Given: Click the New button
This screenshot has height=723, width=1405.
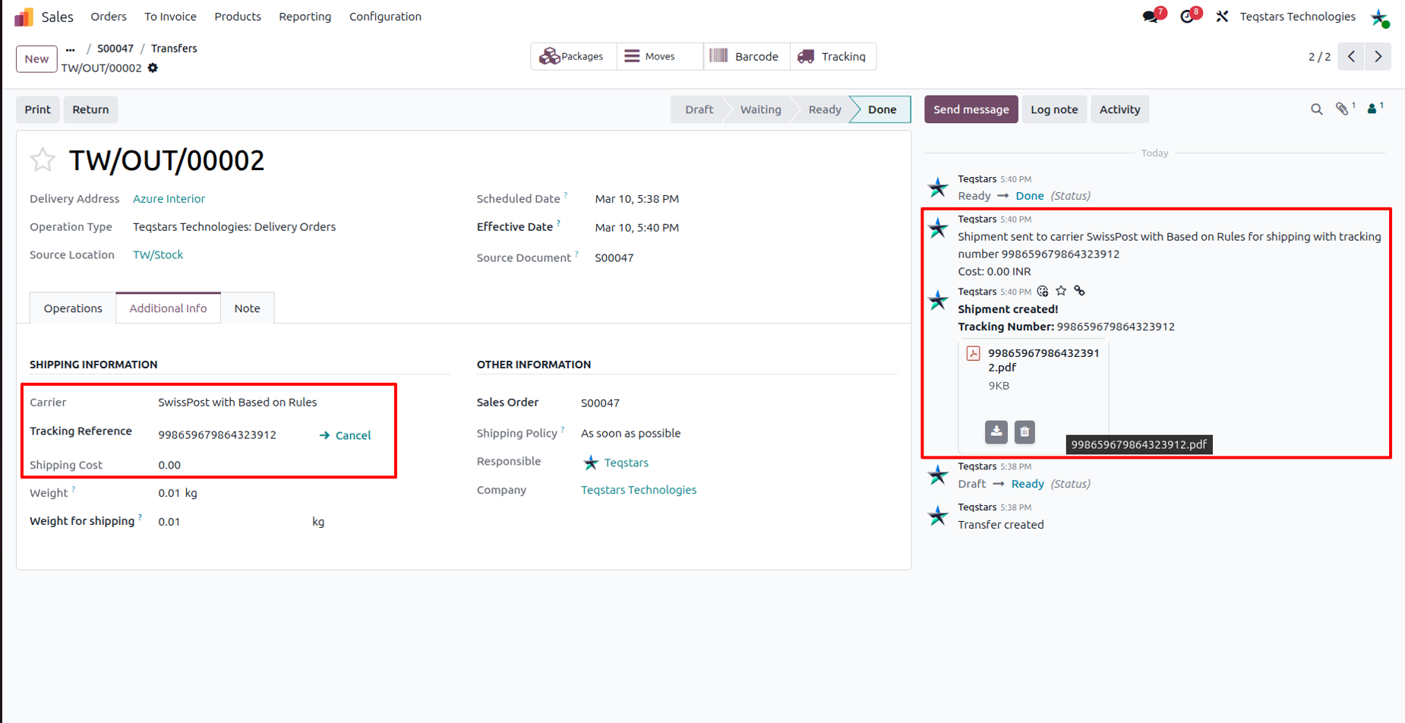Looking at the screenshot, I should point(36,58).
